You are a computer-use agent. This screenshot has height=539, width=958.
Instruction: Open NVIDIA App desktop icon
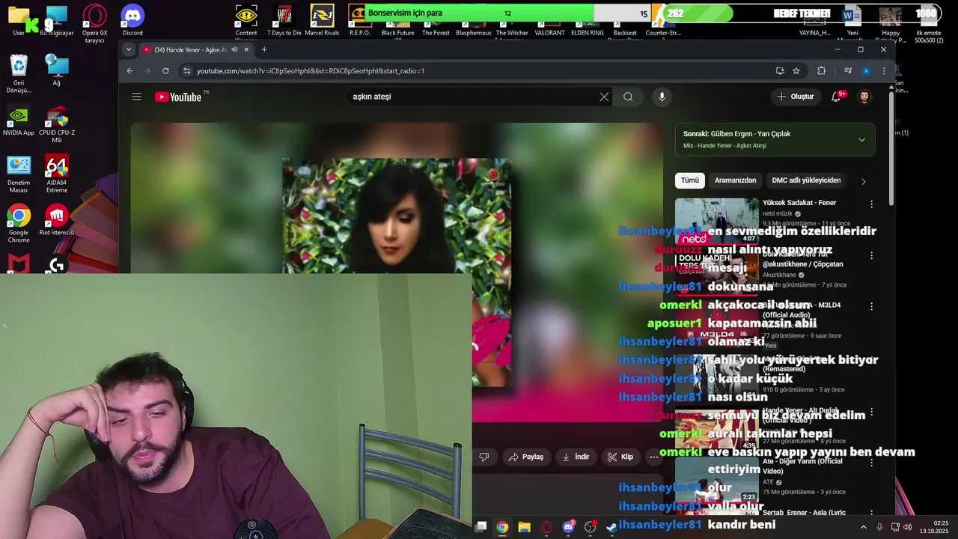coord(19,121)
